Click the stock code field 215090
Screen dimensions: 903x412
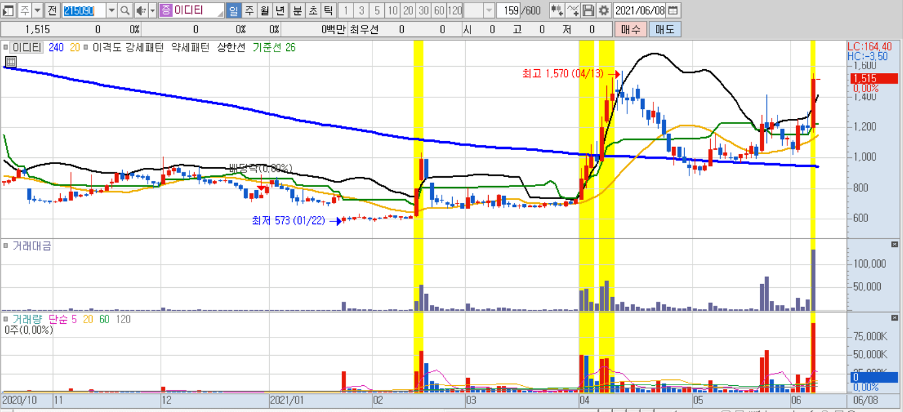tap(83, 10)
